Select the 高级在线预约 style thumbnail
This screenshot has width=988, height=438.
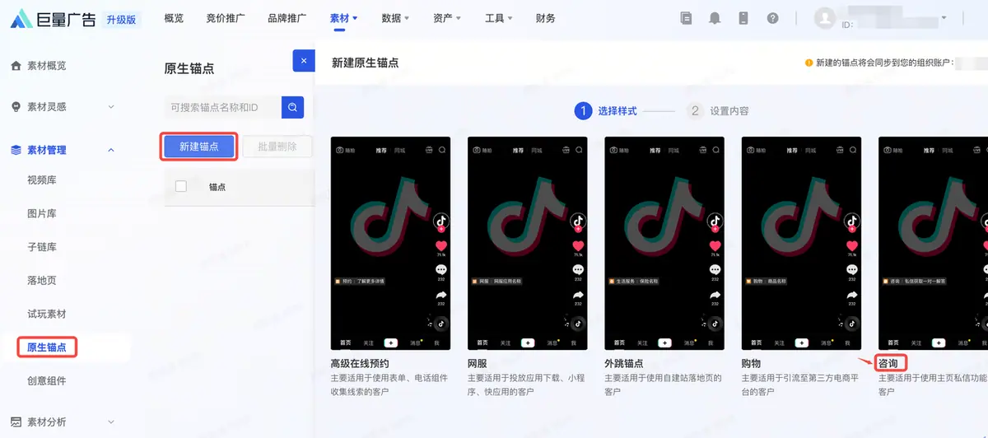390,243
